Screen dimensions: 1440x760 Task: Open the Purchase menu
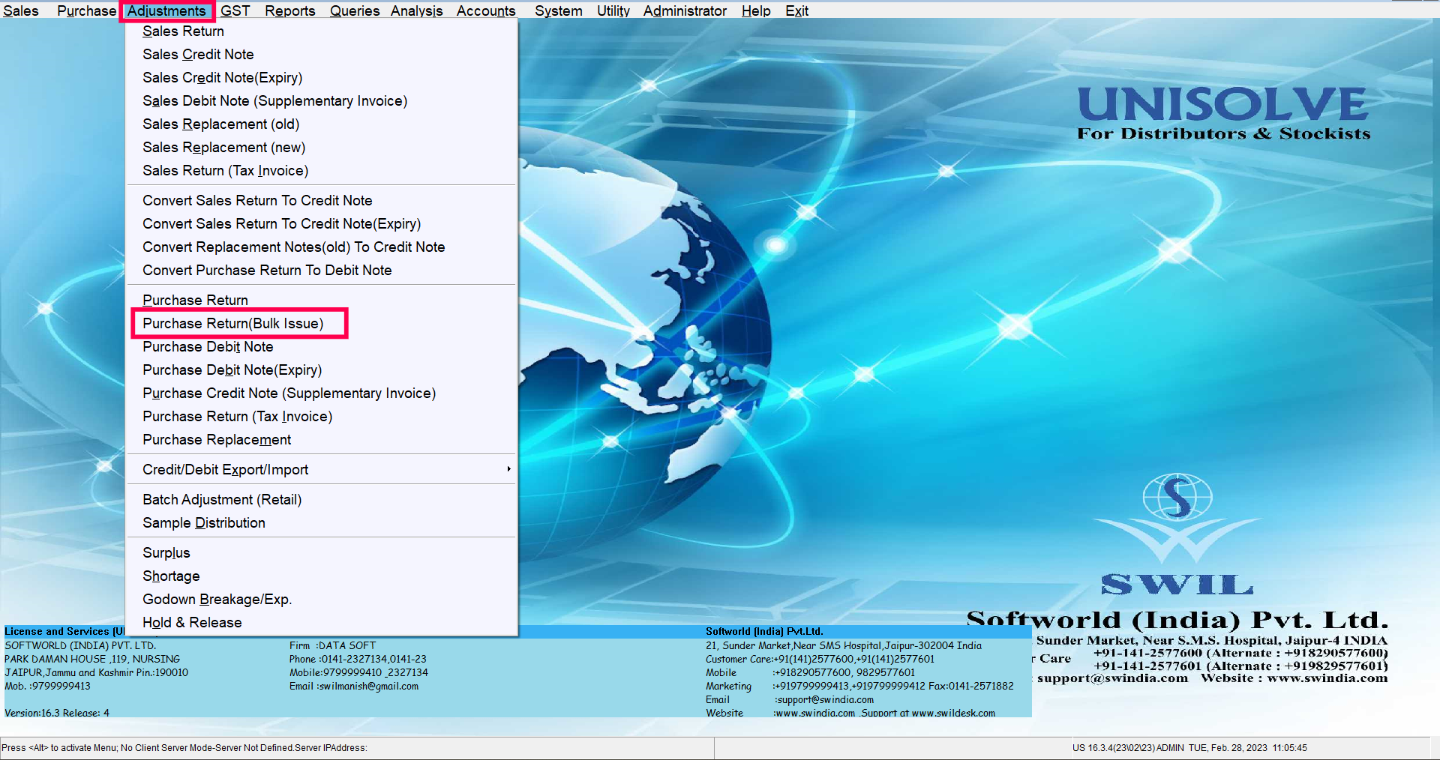coord(86,10)
